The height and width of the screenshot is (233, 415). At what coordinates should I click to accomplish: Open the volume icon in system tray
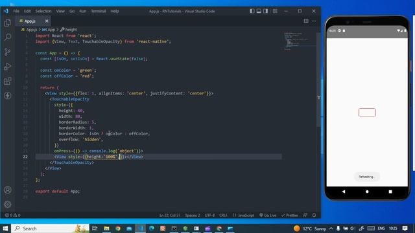click(353, 228)
